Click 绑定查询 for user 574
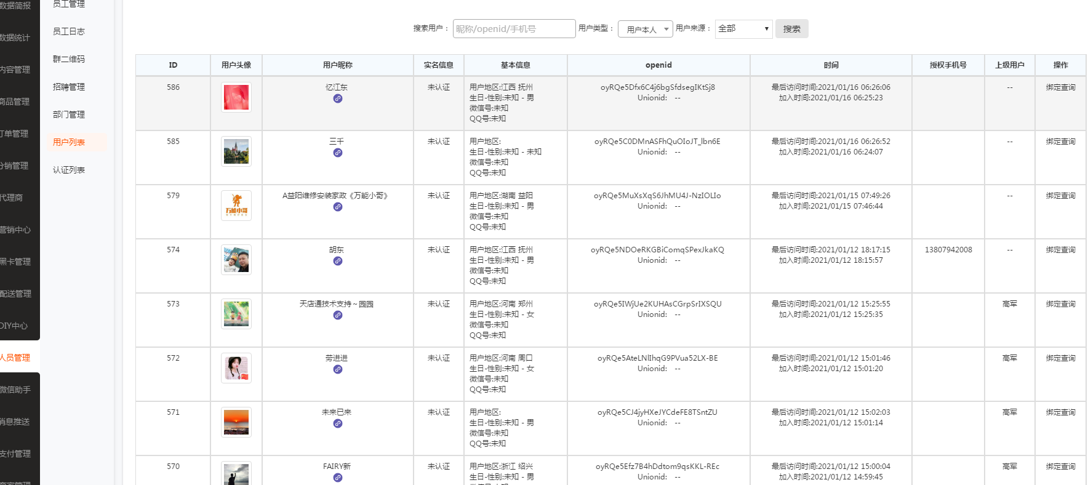The height and width of the screenshot is (485, 1088). [1060, 250]
